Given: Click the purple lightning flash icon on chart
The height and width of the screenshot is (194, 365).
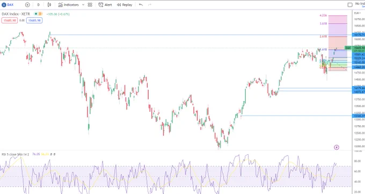Looking at the screenshot, I should click(337, 147).
